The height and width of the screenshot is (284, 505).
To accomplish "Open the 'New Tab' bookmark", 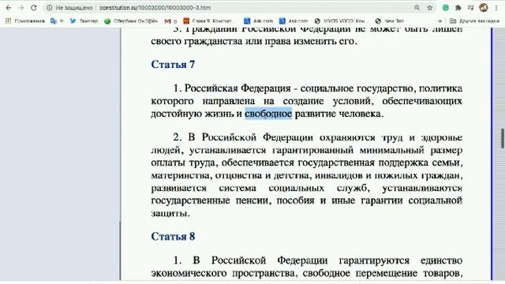I will (389, 21).
